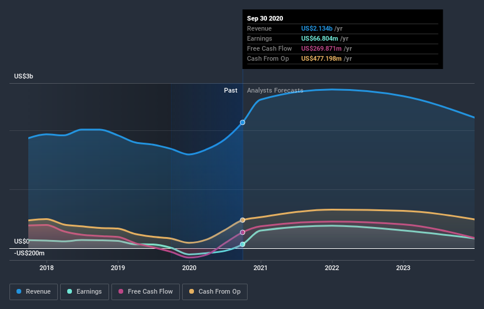Screen dimensions: 484x309
Task: Click the Sep 30 2020 tooltip date
Action: (x=265, y=18)
